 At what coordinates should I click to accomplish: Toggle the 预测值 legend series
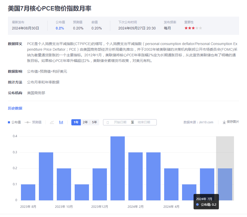point(33,122)
